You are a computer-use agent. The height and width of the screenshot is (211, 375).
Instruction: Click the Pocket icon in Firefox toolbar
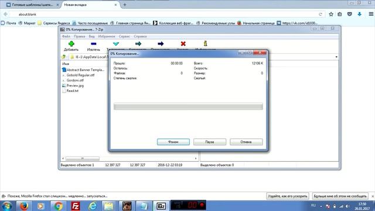tap(350, 14)
